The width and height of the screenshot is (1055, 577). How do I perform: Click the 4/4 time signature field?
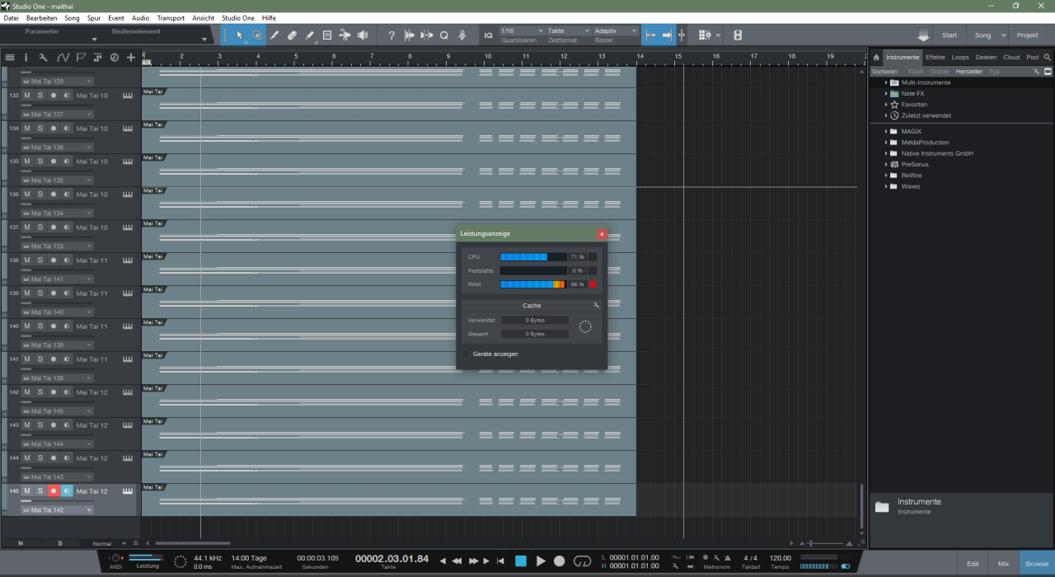751,558
